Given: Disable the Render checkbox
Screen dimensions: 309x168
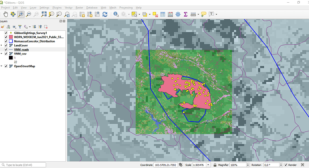Looking at the screenshot, I should [286, 165].
